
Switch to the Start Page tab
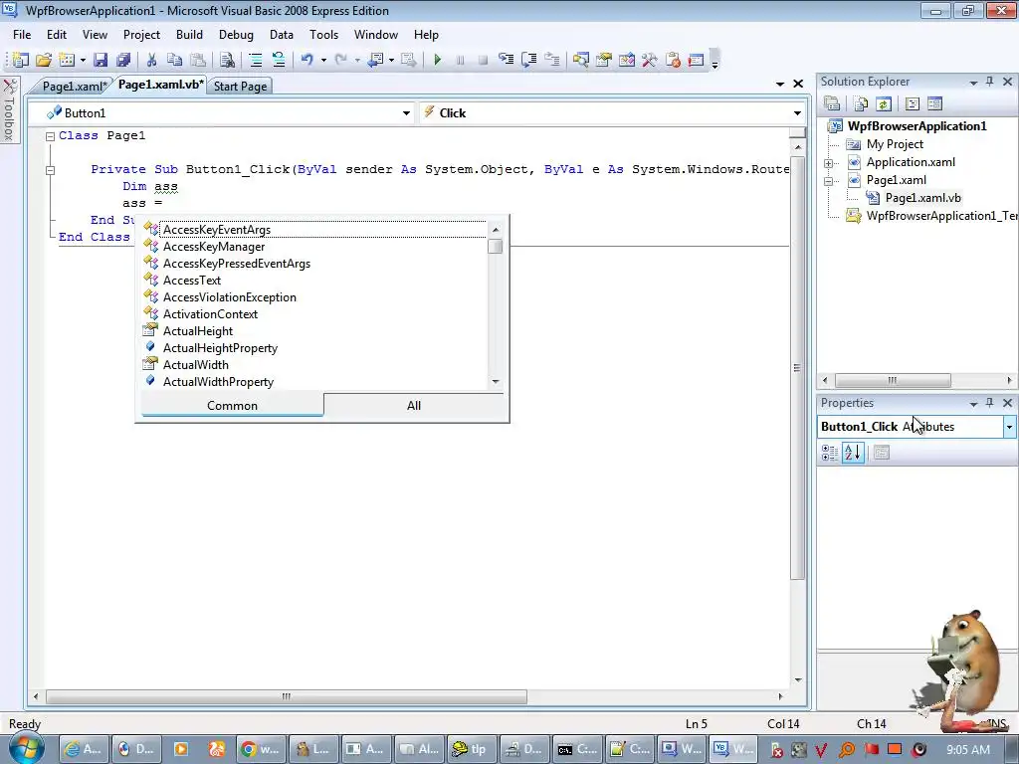240,86
